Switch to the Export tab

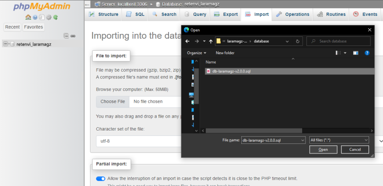click(x=225, y=14)
